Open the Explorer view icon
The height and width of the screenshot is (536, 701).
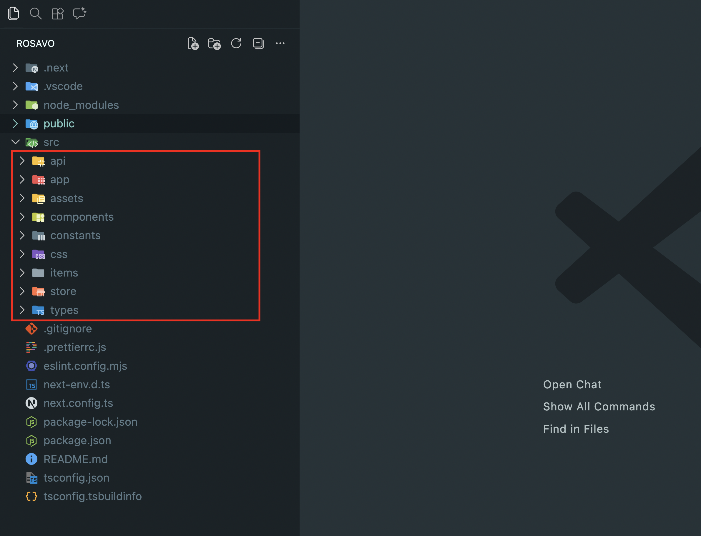click(x=14, y=14)
